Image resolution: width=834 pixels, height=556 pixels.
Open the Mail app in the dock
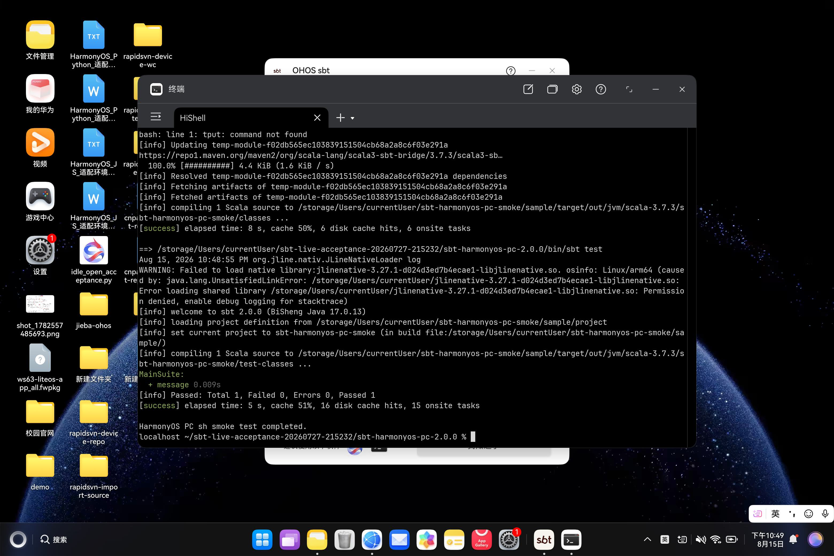point(399,540)
